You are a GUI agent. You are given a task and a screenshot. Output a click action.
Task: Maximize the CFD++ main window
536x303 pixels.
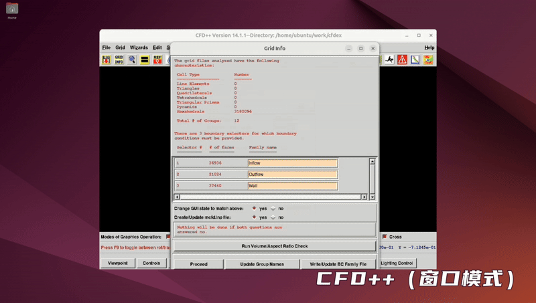419,35
